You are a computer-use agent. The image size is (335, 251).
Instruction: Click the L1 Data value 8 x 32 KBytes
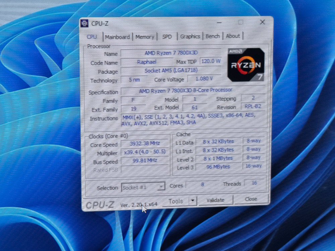coord(218,142)
